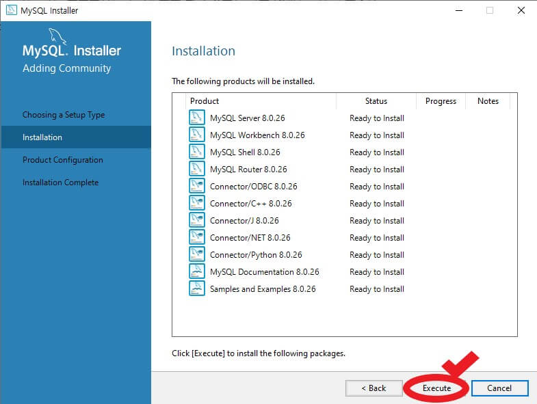
Task: Click Ready to Install status for MySQL Workbench
Action: pos(377,135)
